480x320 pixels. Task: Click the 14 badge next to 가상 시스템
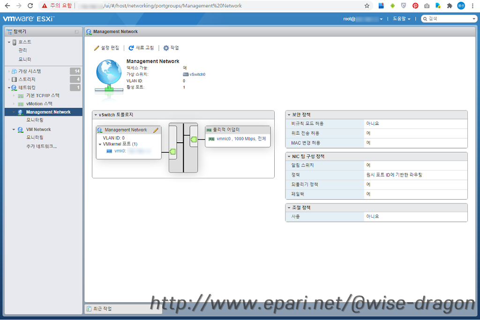pyautogui.click(x=75, y=71)
